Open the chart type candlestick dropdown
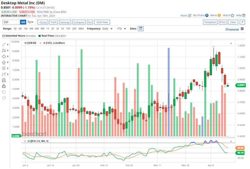The image size is (250, 169). (x=30, y=22)
